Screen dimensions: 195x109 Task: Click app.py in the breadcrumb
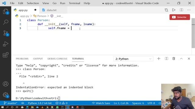[24, 16]
